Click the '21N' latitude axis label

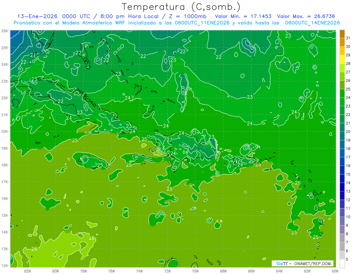(4, 115)
